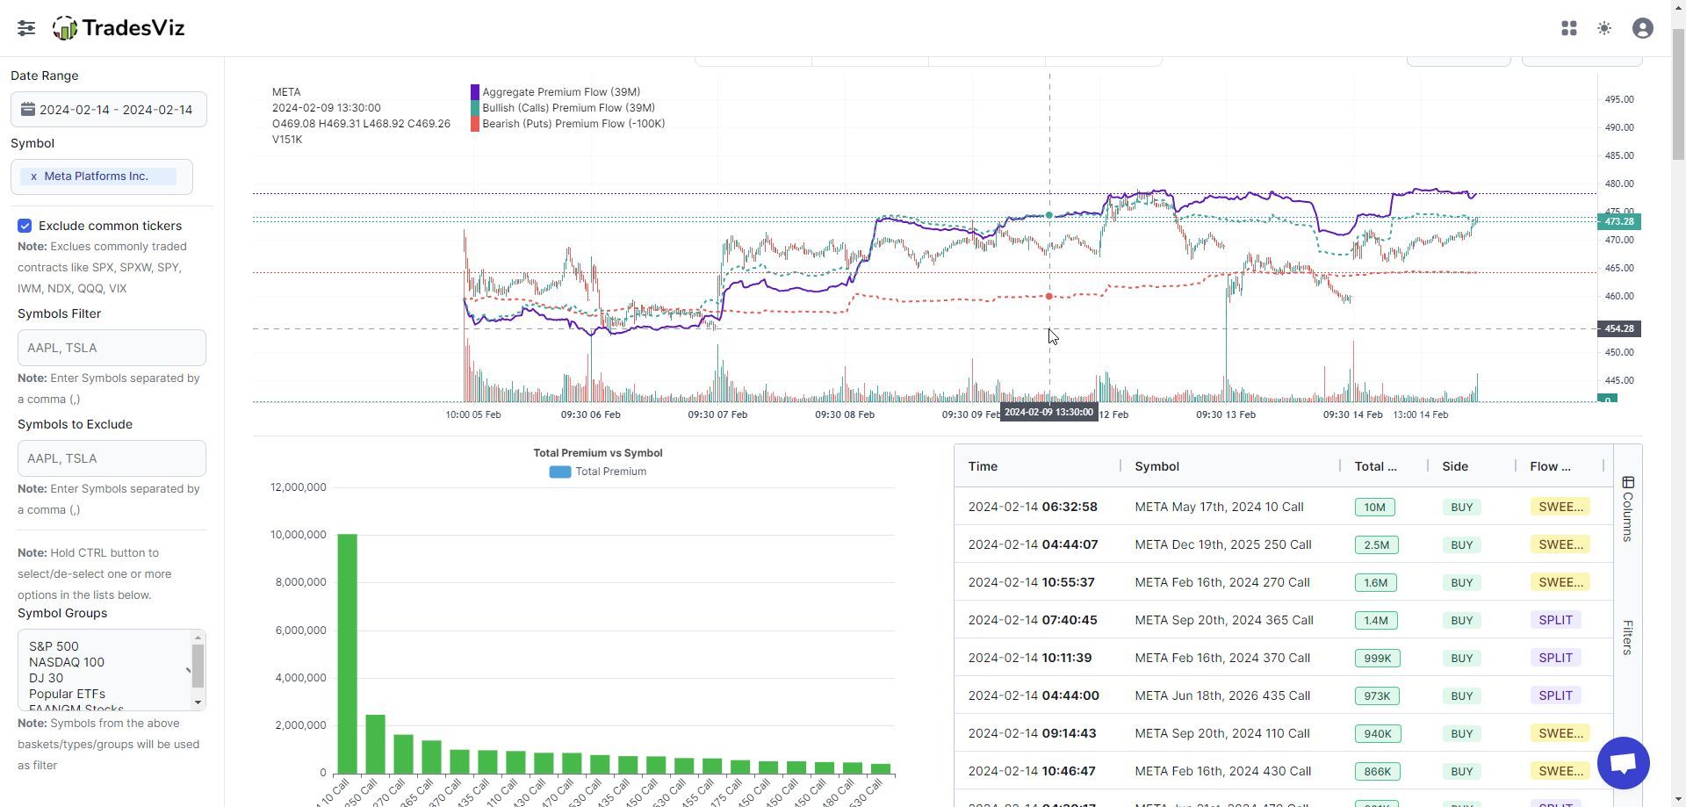Viewport: 1686px width, 807px height.
Task: Select NASDAQ 100 symbol group
Action: pos(67,662)
